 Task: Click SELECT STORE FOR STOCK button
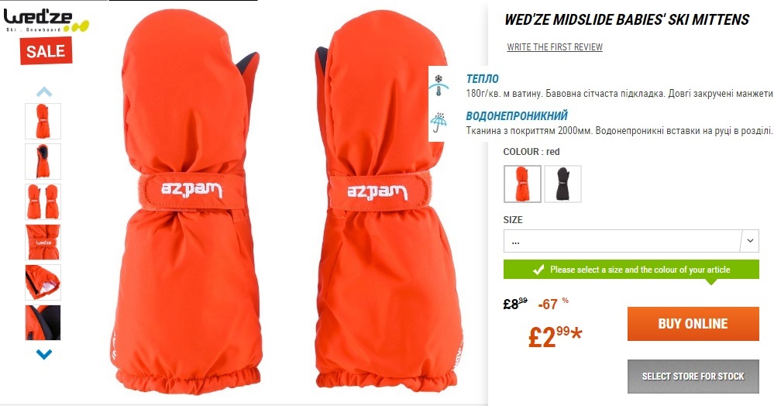(x=693, y=377)
